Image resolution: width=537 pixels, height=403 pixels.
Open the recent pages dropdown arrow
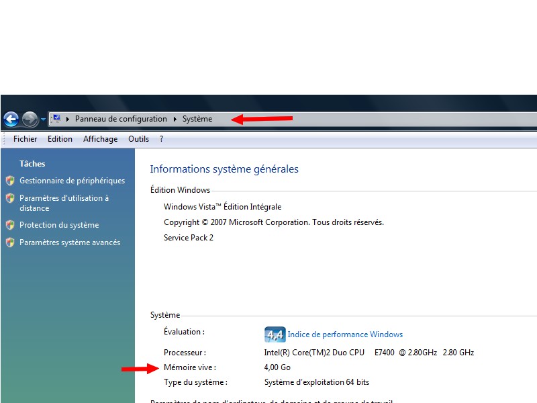click(43, 120)
